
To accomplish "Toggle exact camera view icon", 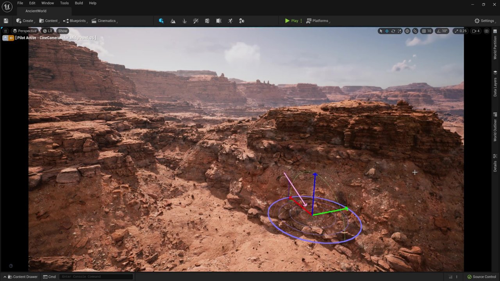I will pos(11,38).
